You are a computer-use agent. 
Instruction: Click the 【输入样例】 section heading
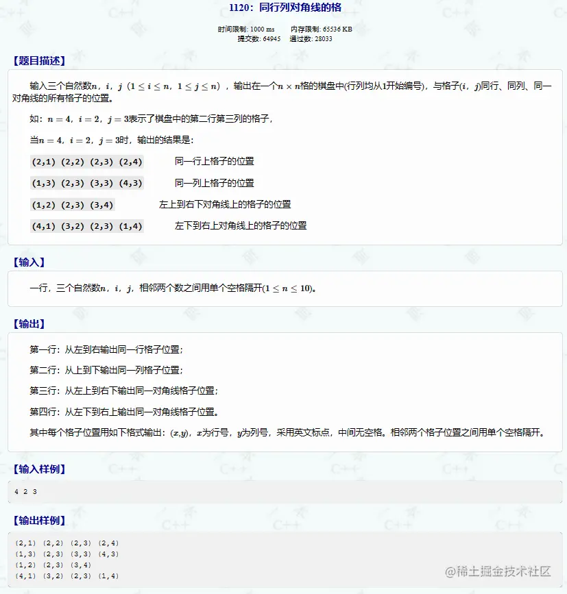tap(39, 469)
